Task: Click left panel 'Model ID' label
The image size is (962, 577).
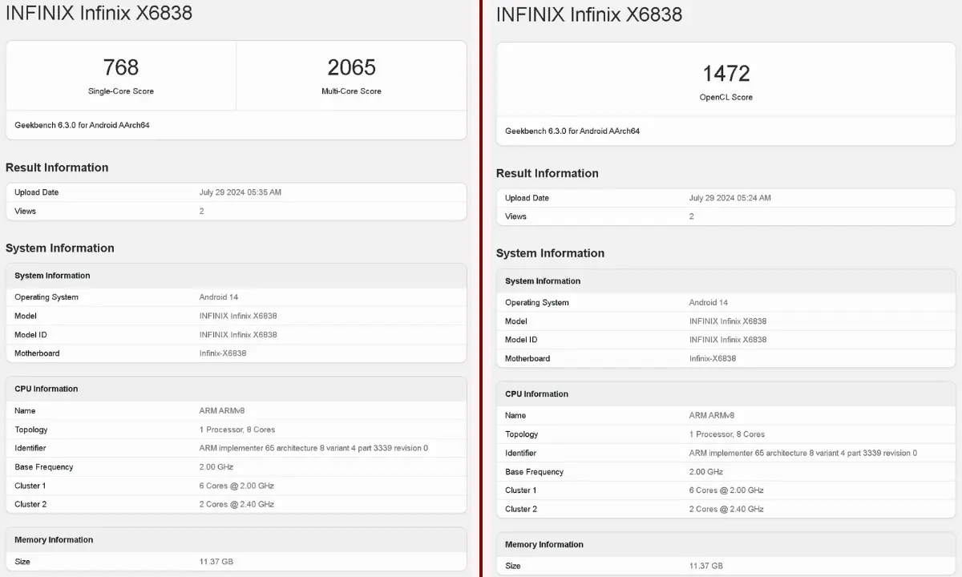Action: (x=30, y=335)
